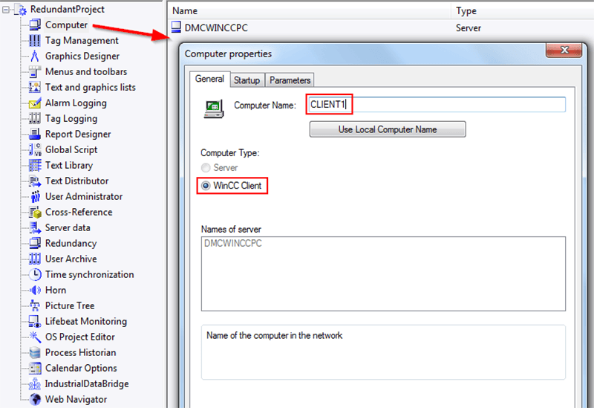This screenshot has height=408, width=594.
Task: Close the Computer properties dialog
Action: tap(564, 50)
